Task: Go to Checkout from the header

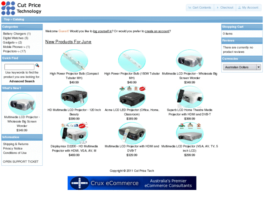Action: pos(225,8)
